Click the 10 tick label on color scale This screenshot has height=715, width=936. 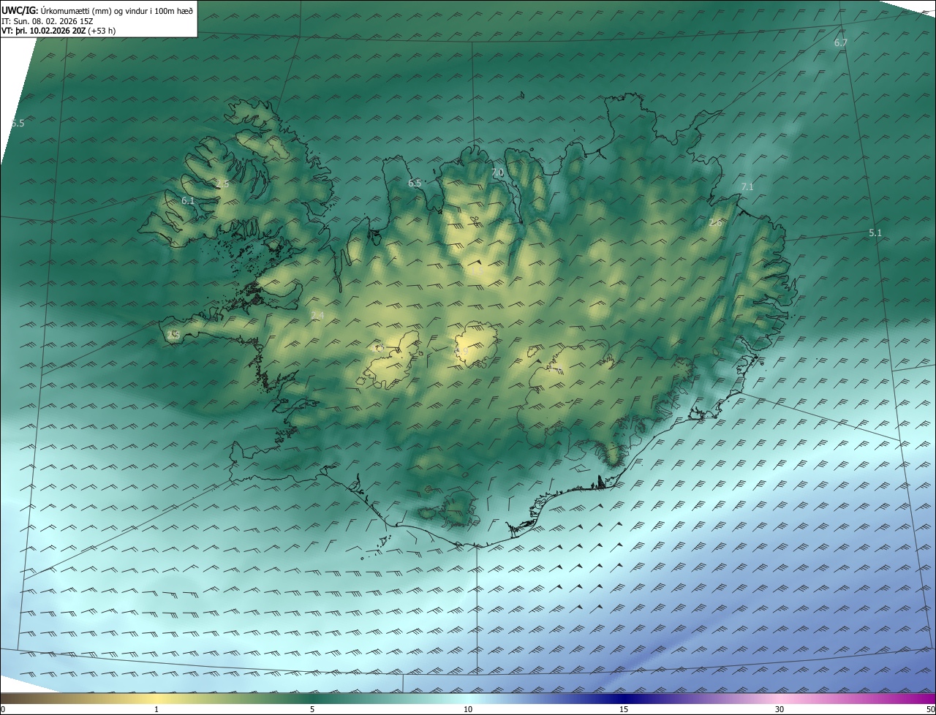click(468, 709)
